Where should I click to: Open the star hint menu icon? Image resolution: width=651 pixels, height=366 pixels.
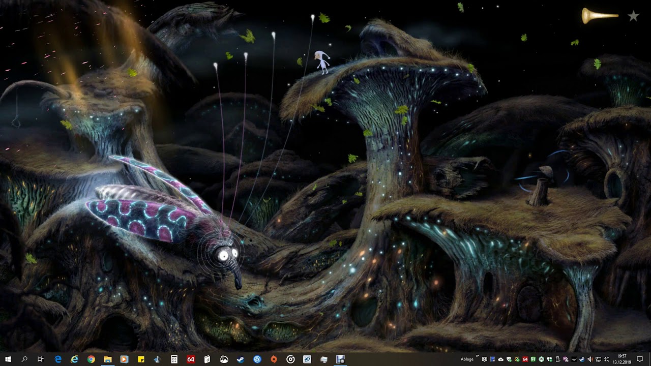(x=633, y=16)
